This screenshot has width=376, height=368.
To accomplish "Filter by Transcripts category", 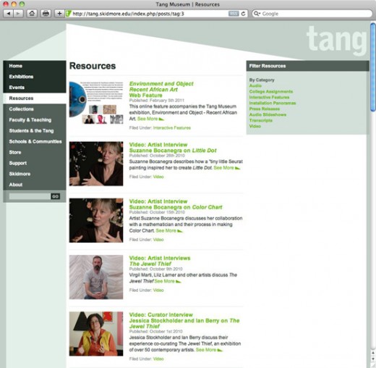I will coord(260,120).
